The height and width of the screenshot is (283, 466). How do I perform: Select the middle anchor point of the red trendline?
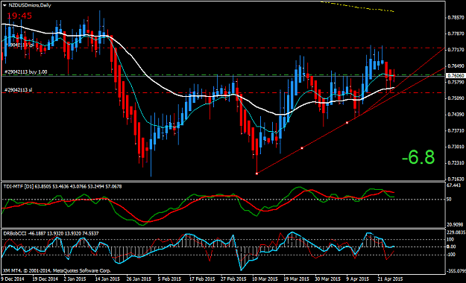coord(302,148)
